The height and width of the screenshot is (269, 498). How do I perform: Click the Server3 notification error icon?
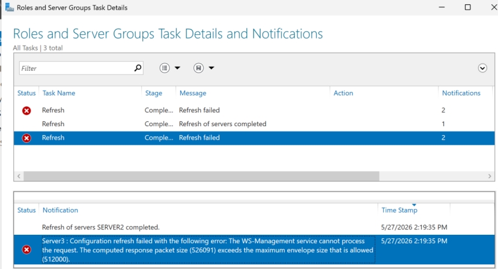(26, 250)
